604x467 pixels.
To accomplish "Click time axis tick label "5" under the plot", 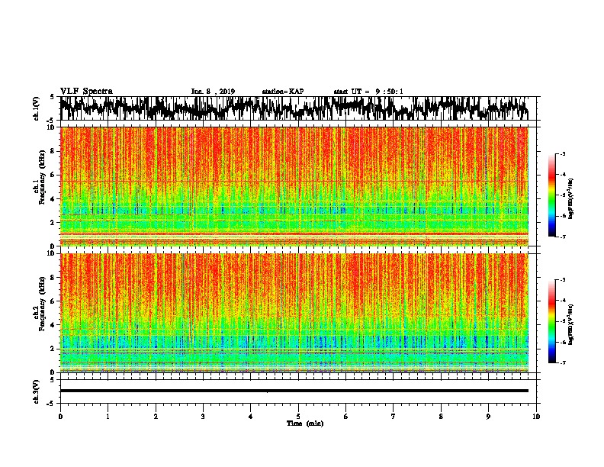I will coord(298,417).
